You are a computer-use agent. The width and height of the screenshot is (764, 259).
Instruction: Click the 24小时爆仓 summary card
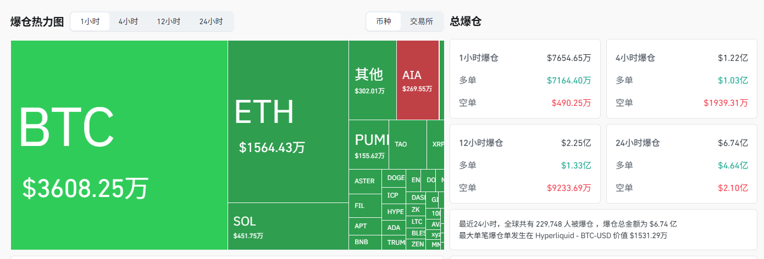pos(681,164)
